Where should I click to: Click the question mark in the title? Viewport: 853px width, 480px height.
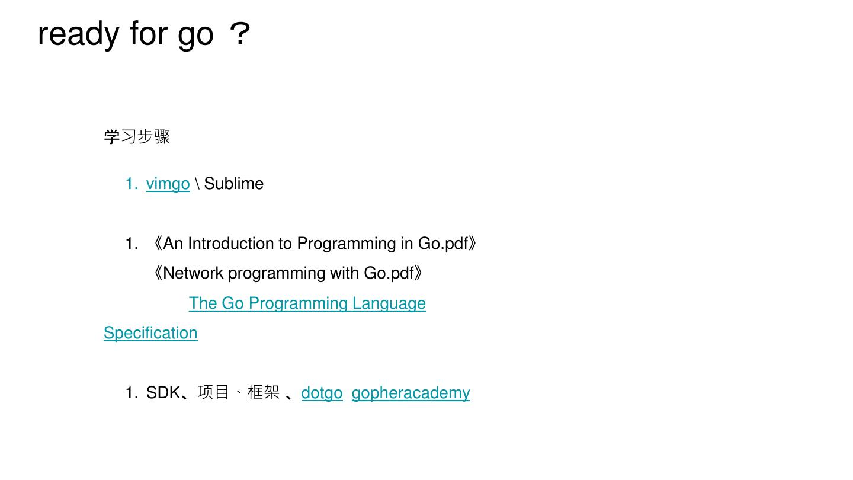pos(240,34)
